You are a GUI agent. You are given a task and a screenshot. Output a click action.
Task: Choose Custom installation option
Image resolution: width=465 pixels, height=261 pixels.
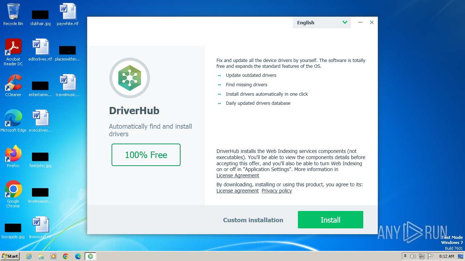253,220
